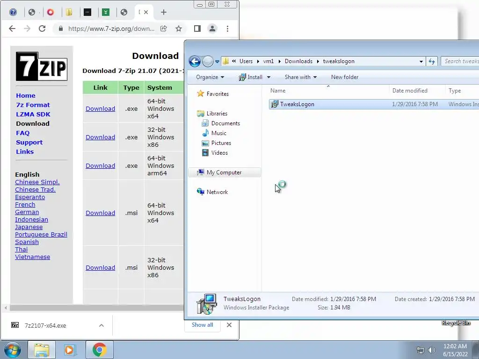Screen dimensions: 479x359
Task: Download the 64-bit Windows x64 .exe
Action: tap(100, 108)
